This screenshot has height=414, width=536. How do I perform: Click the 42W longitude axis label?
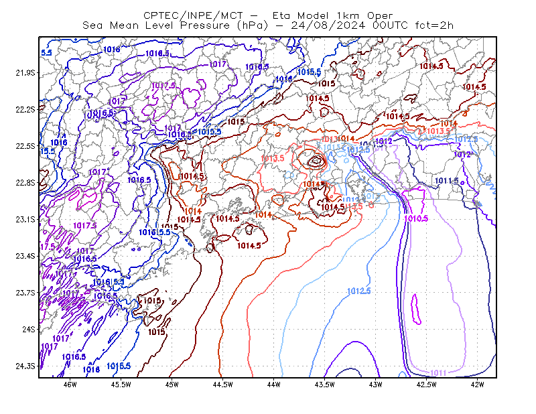pos(478,385)
